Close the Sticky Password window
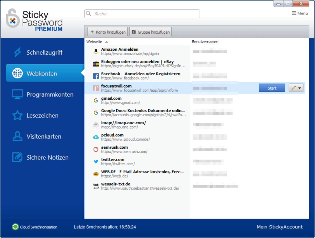Image resolution: width=315 pixels, height=238 pixels. [301, 4]
